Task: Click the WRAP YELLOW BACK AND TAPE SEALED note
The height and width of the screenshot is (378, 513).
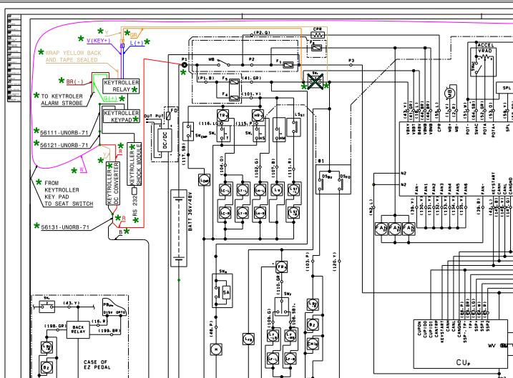Action: pos(73,56)
